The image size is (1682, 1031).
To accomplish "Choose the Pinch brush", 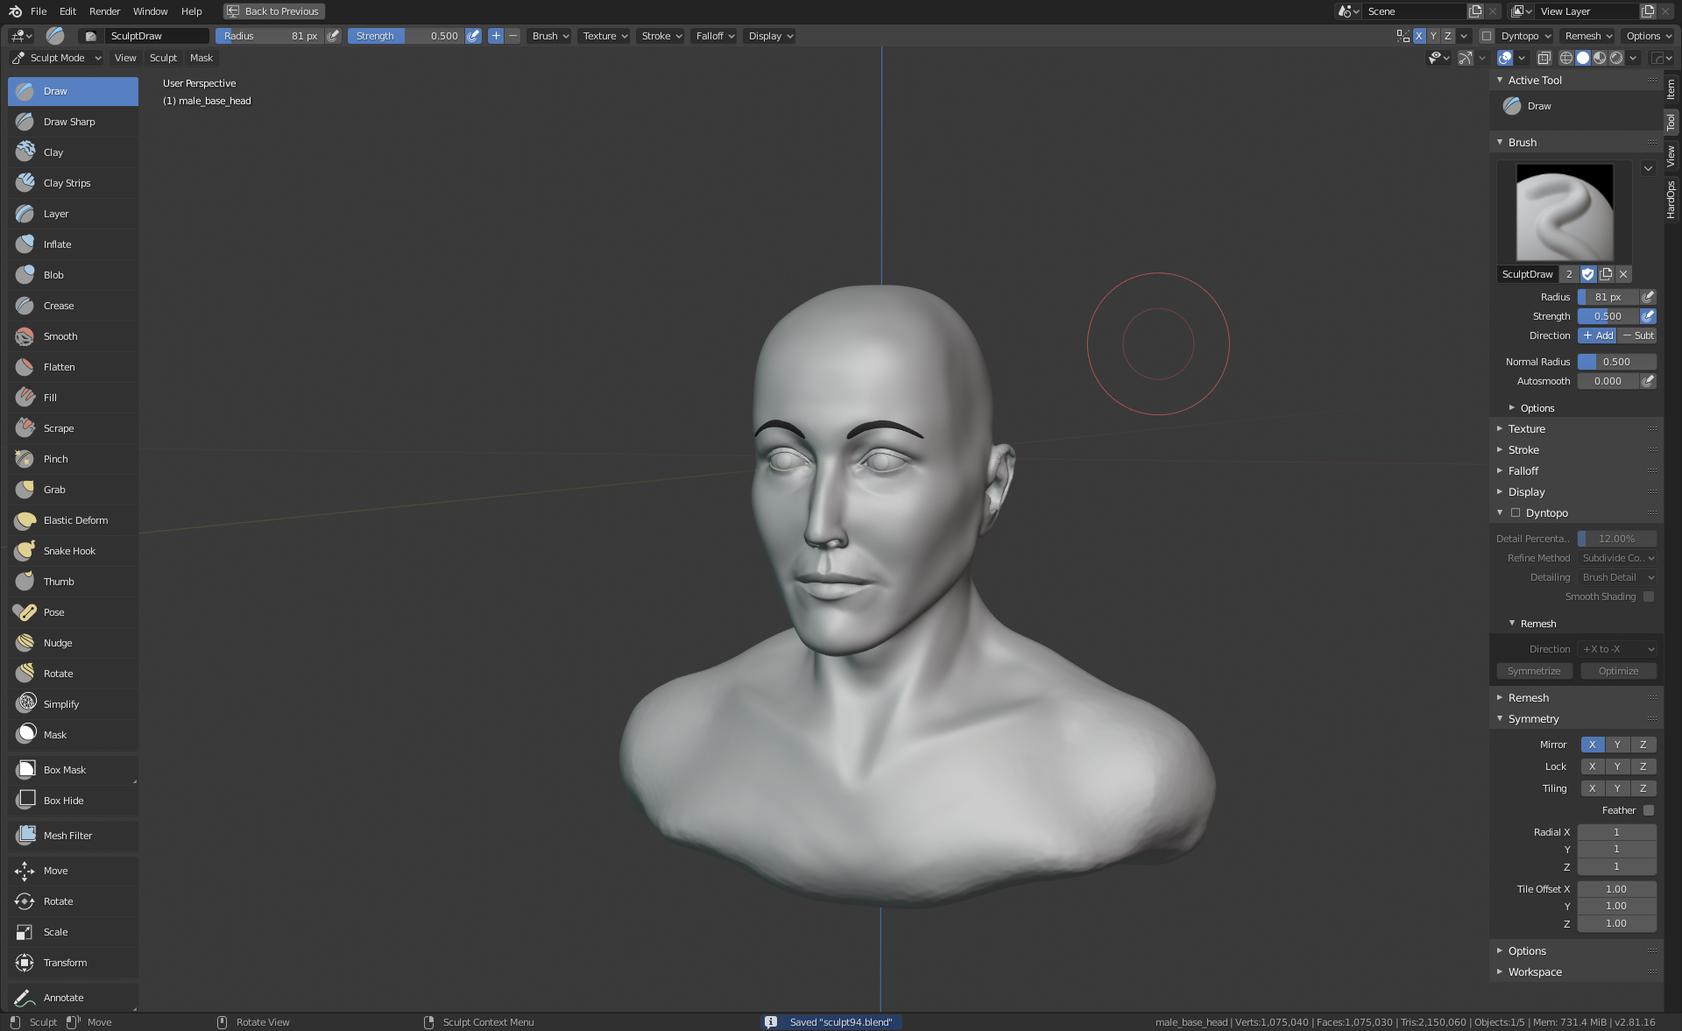I will pyautogui.click(x=55, y=459).
